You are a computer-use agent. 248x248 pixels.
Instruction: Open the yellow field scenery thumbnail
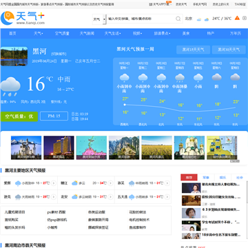(x=156, y=147)
